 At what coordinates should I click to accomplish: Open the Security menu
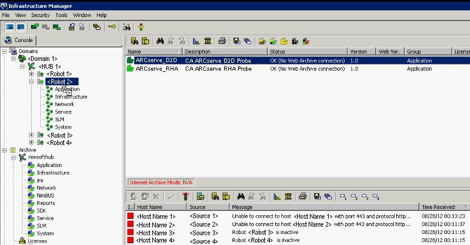[x=40, y=15]
